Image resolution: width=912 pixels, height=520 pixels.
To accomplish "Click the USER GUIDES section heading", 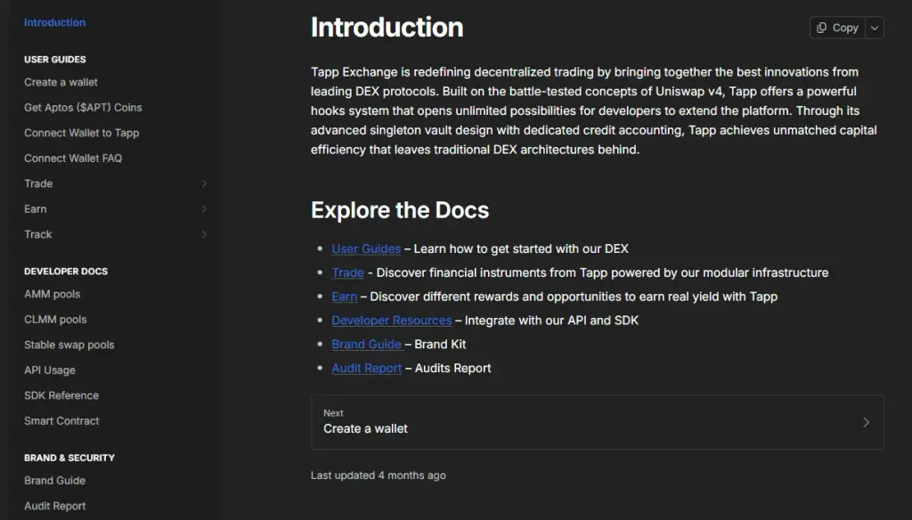I will pyautogui.click(x=55, y=60).
